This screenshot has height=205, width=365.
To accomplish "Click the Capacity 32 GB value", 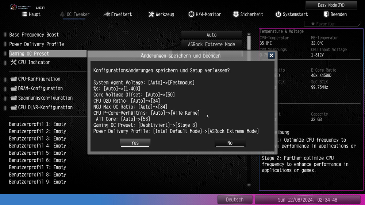I will tap(316, 119).
